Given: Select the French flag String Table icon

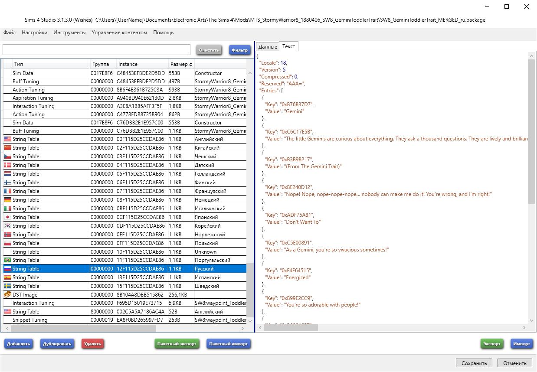Looking at the screenshot, I should (7, 191).
